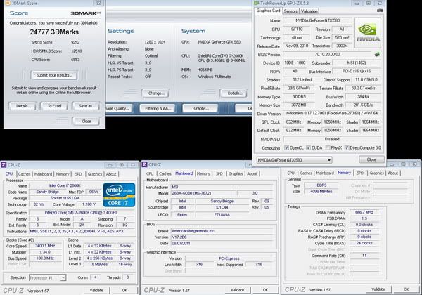
Task: Open the SPD tab in the CPU-Z Mainboard window
Action: pos(219,173)
